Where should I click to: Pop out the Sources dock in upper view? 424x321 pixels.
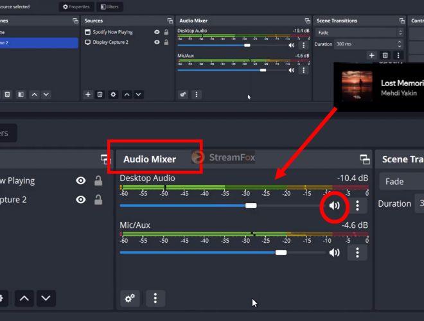170,21
